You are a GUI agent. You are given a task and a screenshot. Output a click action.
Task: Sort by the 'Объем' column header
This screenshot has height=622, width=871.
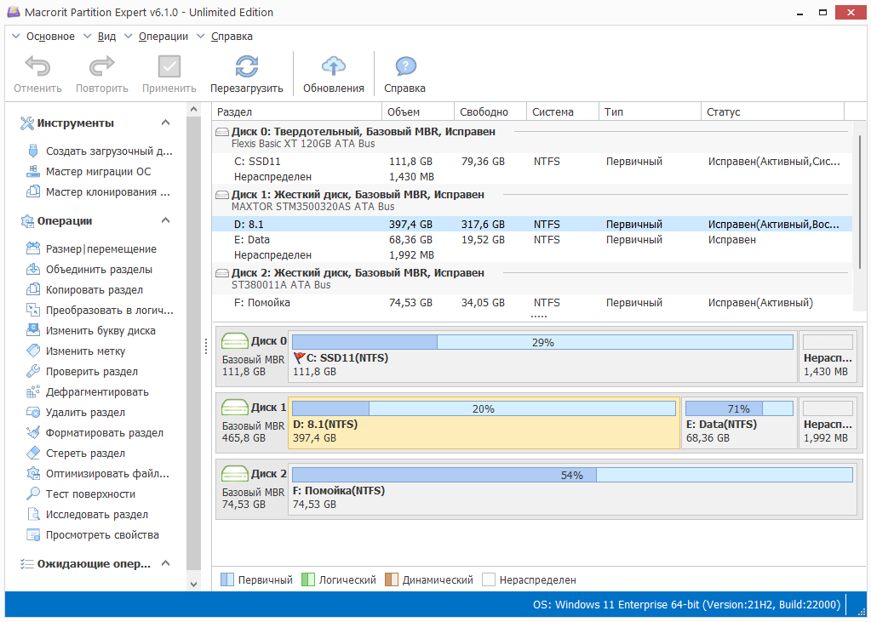coord(418,111)
